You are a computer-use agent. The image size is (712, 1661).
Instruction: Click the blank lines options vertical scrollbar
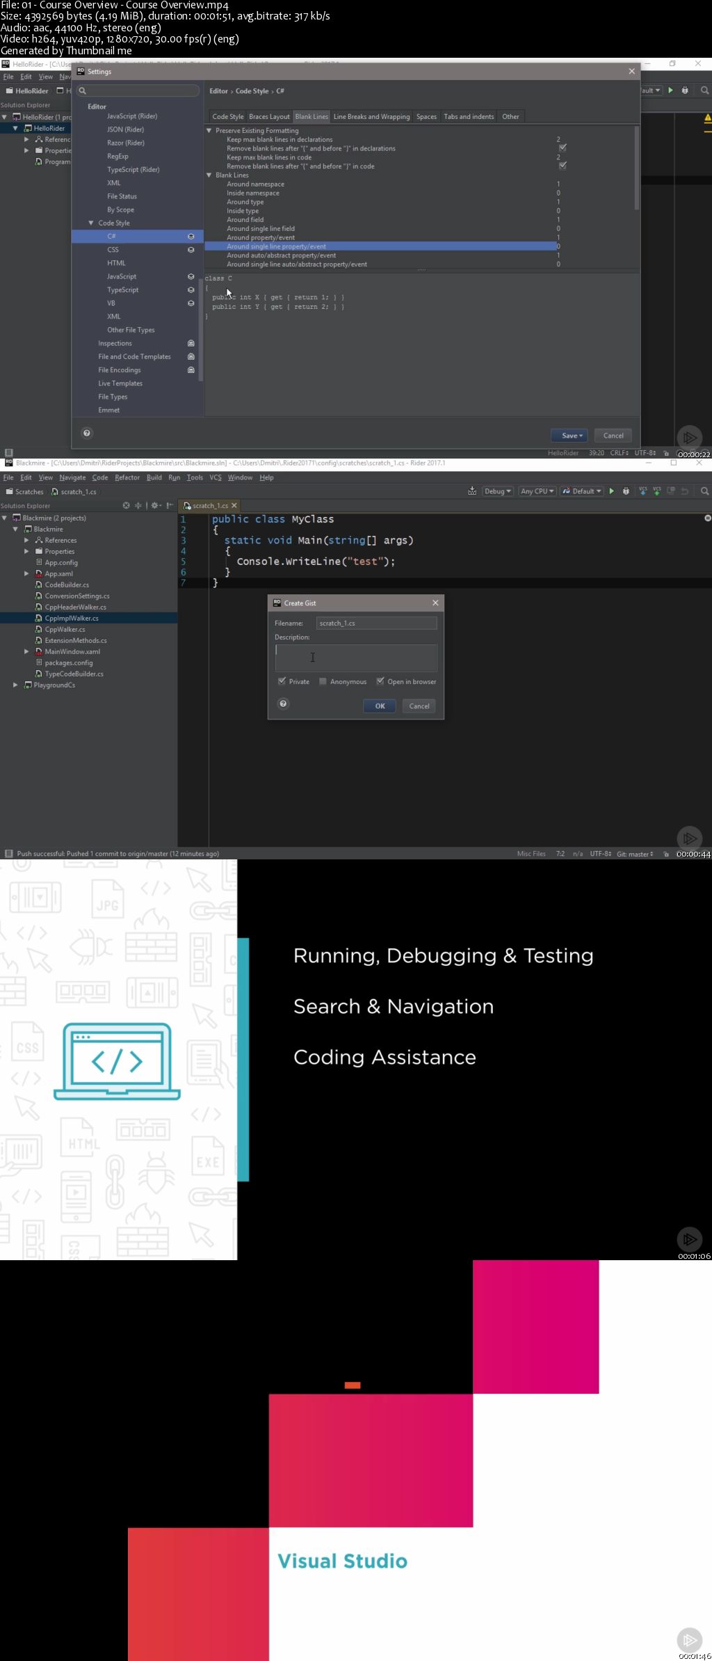[x=637, y=168]
